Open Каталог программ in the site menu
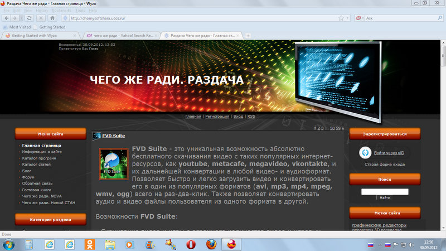Screen dimensions: 446x251 (39, 158)
